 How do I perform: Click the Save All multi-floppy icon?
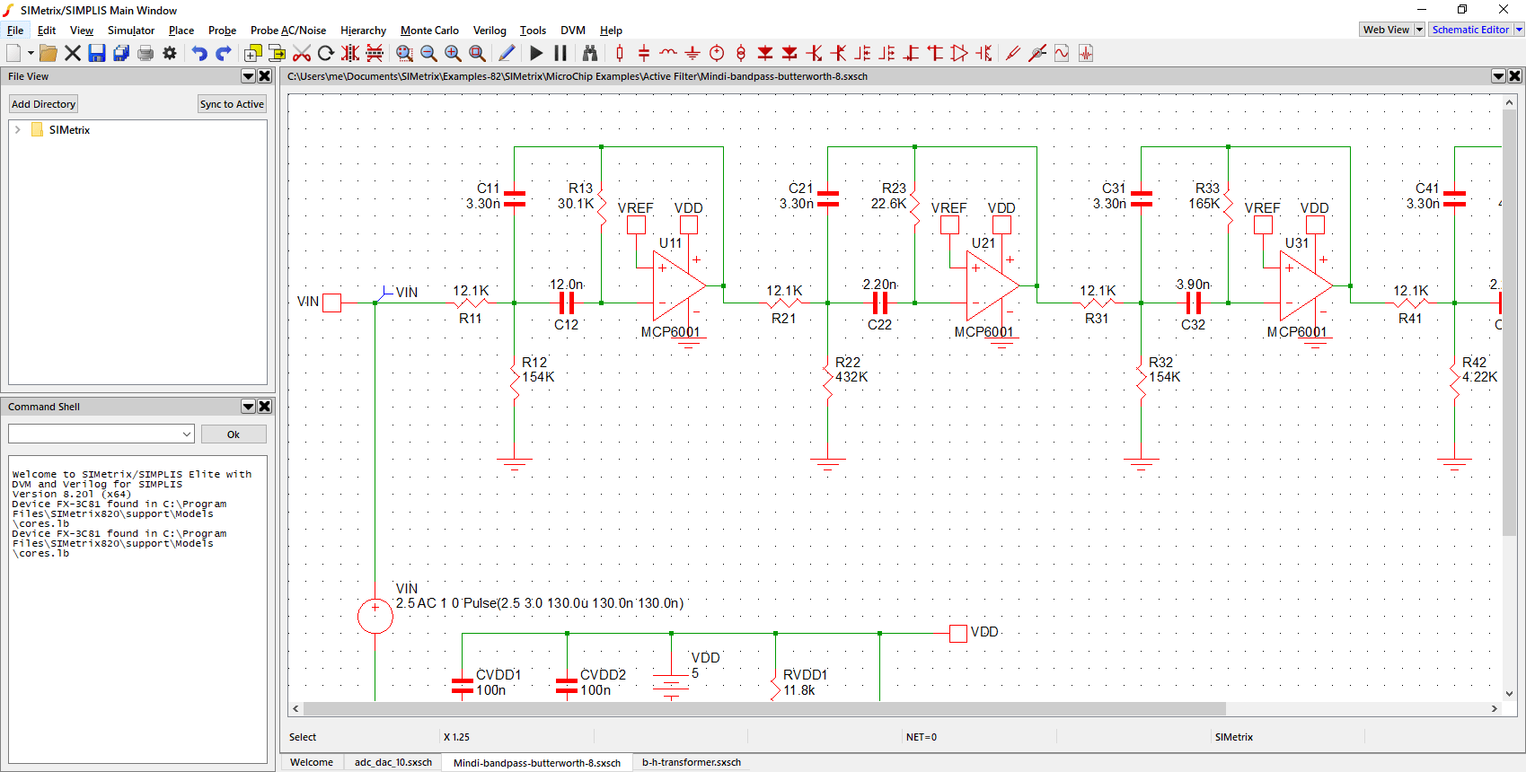[121, 53]
